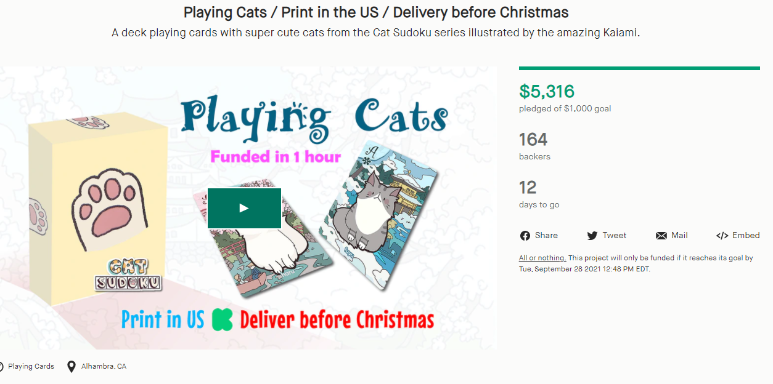Click the Embed code brackets icon
773x384 pixels.
point(722,236)
